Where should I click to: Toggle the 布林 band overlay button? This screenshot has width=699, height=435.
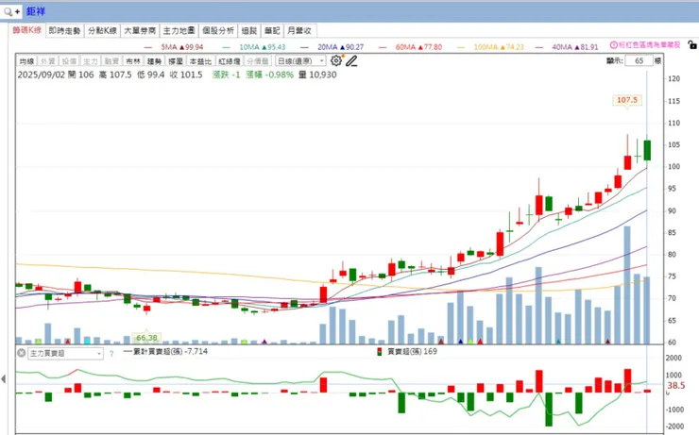pyautogui.click(x=133, y=61)
